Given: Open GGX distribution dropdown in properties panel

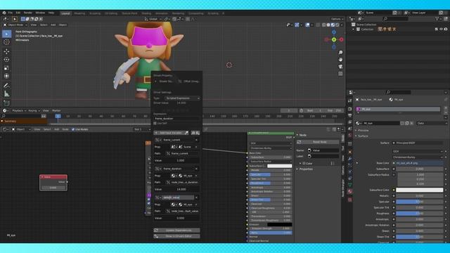Looking at the screenshot, I should pos(418,151).
